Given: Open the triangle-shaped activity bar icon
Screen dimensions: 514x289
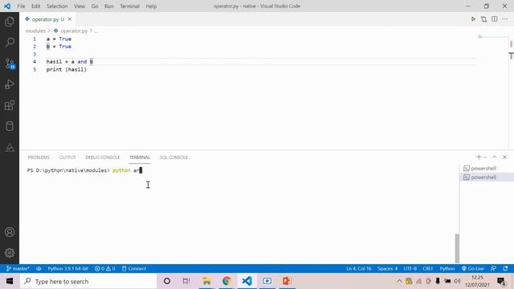Looking at the screenshot, I should click(10, 147).
